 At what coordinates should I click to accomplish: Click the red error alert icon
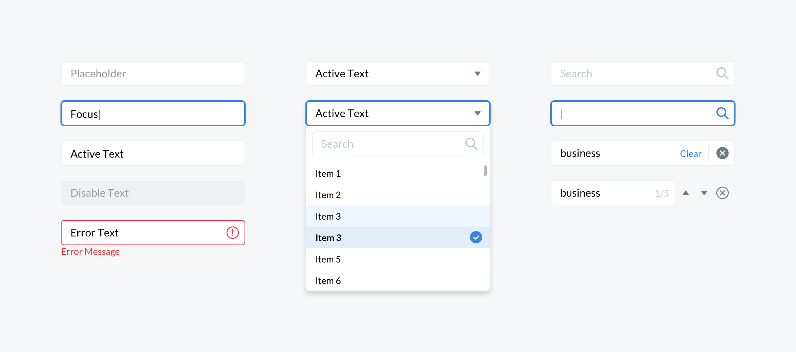tap(233, 233)
